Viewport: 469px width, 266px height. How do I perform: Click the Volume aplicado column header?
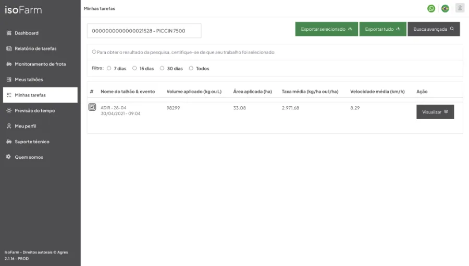point(194,92)
